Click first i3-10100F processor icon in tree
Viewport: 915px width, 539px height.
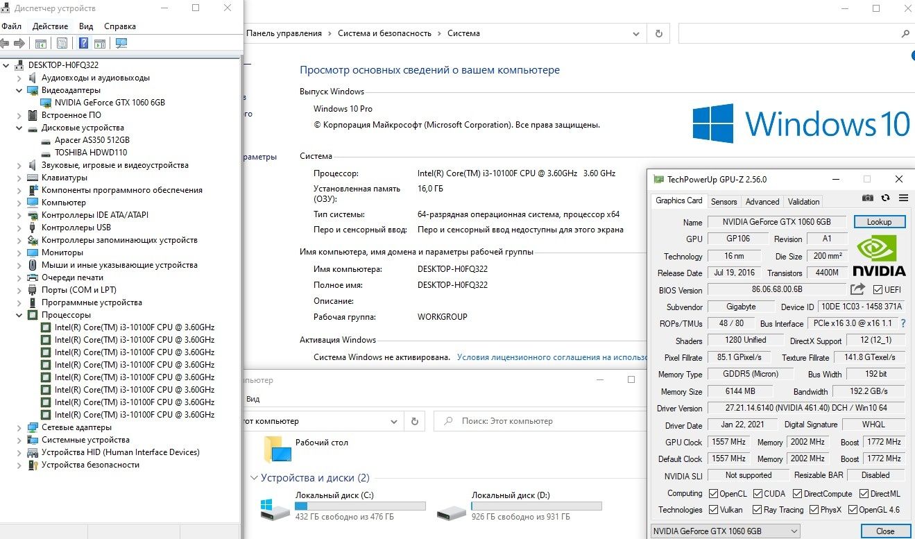(46, 327)
